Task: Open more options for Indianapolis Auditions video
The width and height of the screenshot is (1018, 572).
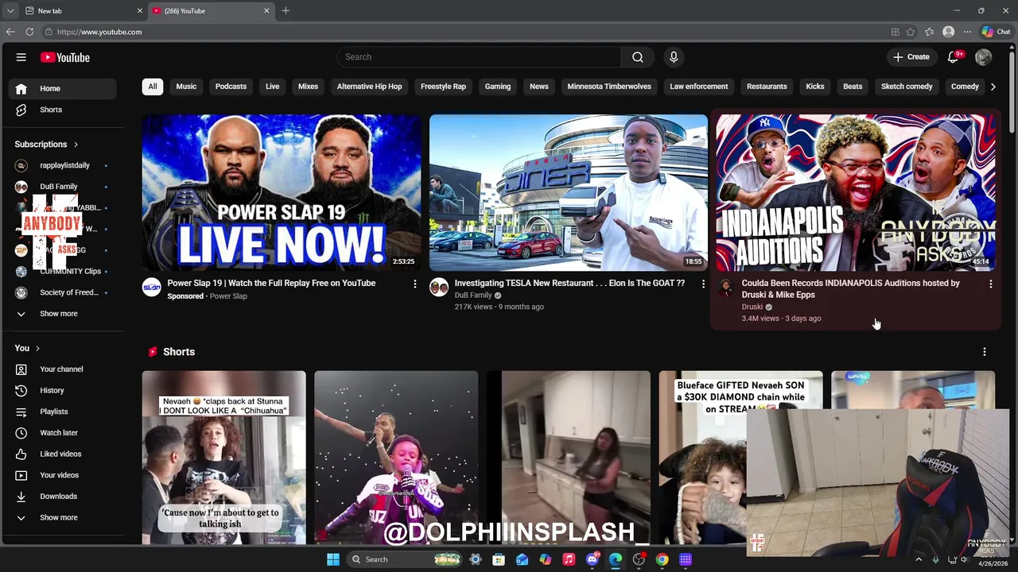Action: [990, 284]
